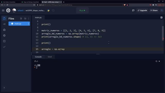Close the active Replit browser tab
The height and width of the screenshot is (93, 165).
coord(61,2)
